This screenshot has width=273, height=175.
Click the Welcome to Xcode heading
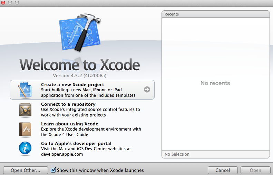coord(80,65)
